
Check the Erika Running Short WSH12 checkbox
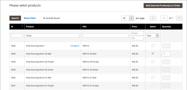point(153,46)
